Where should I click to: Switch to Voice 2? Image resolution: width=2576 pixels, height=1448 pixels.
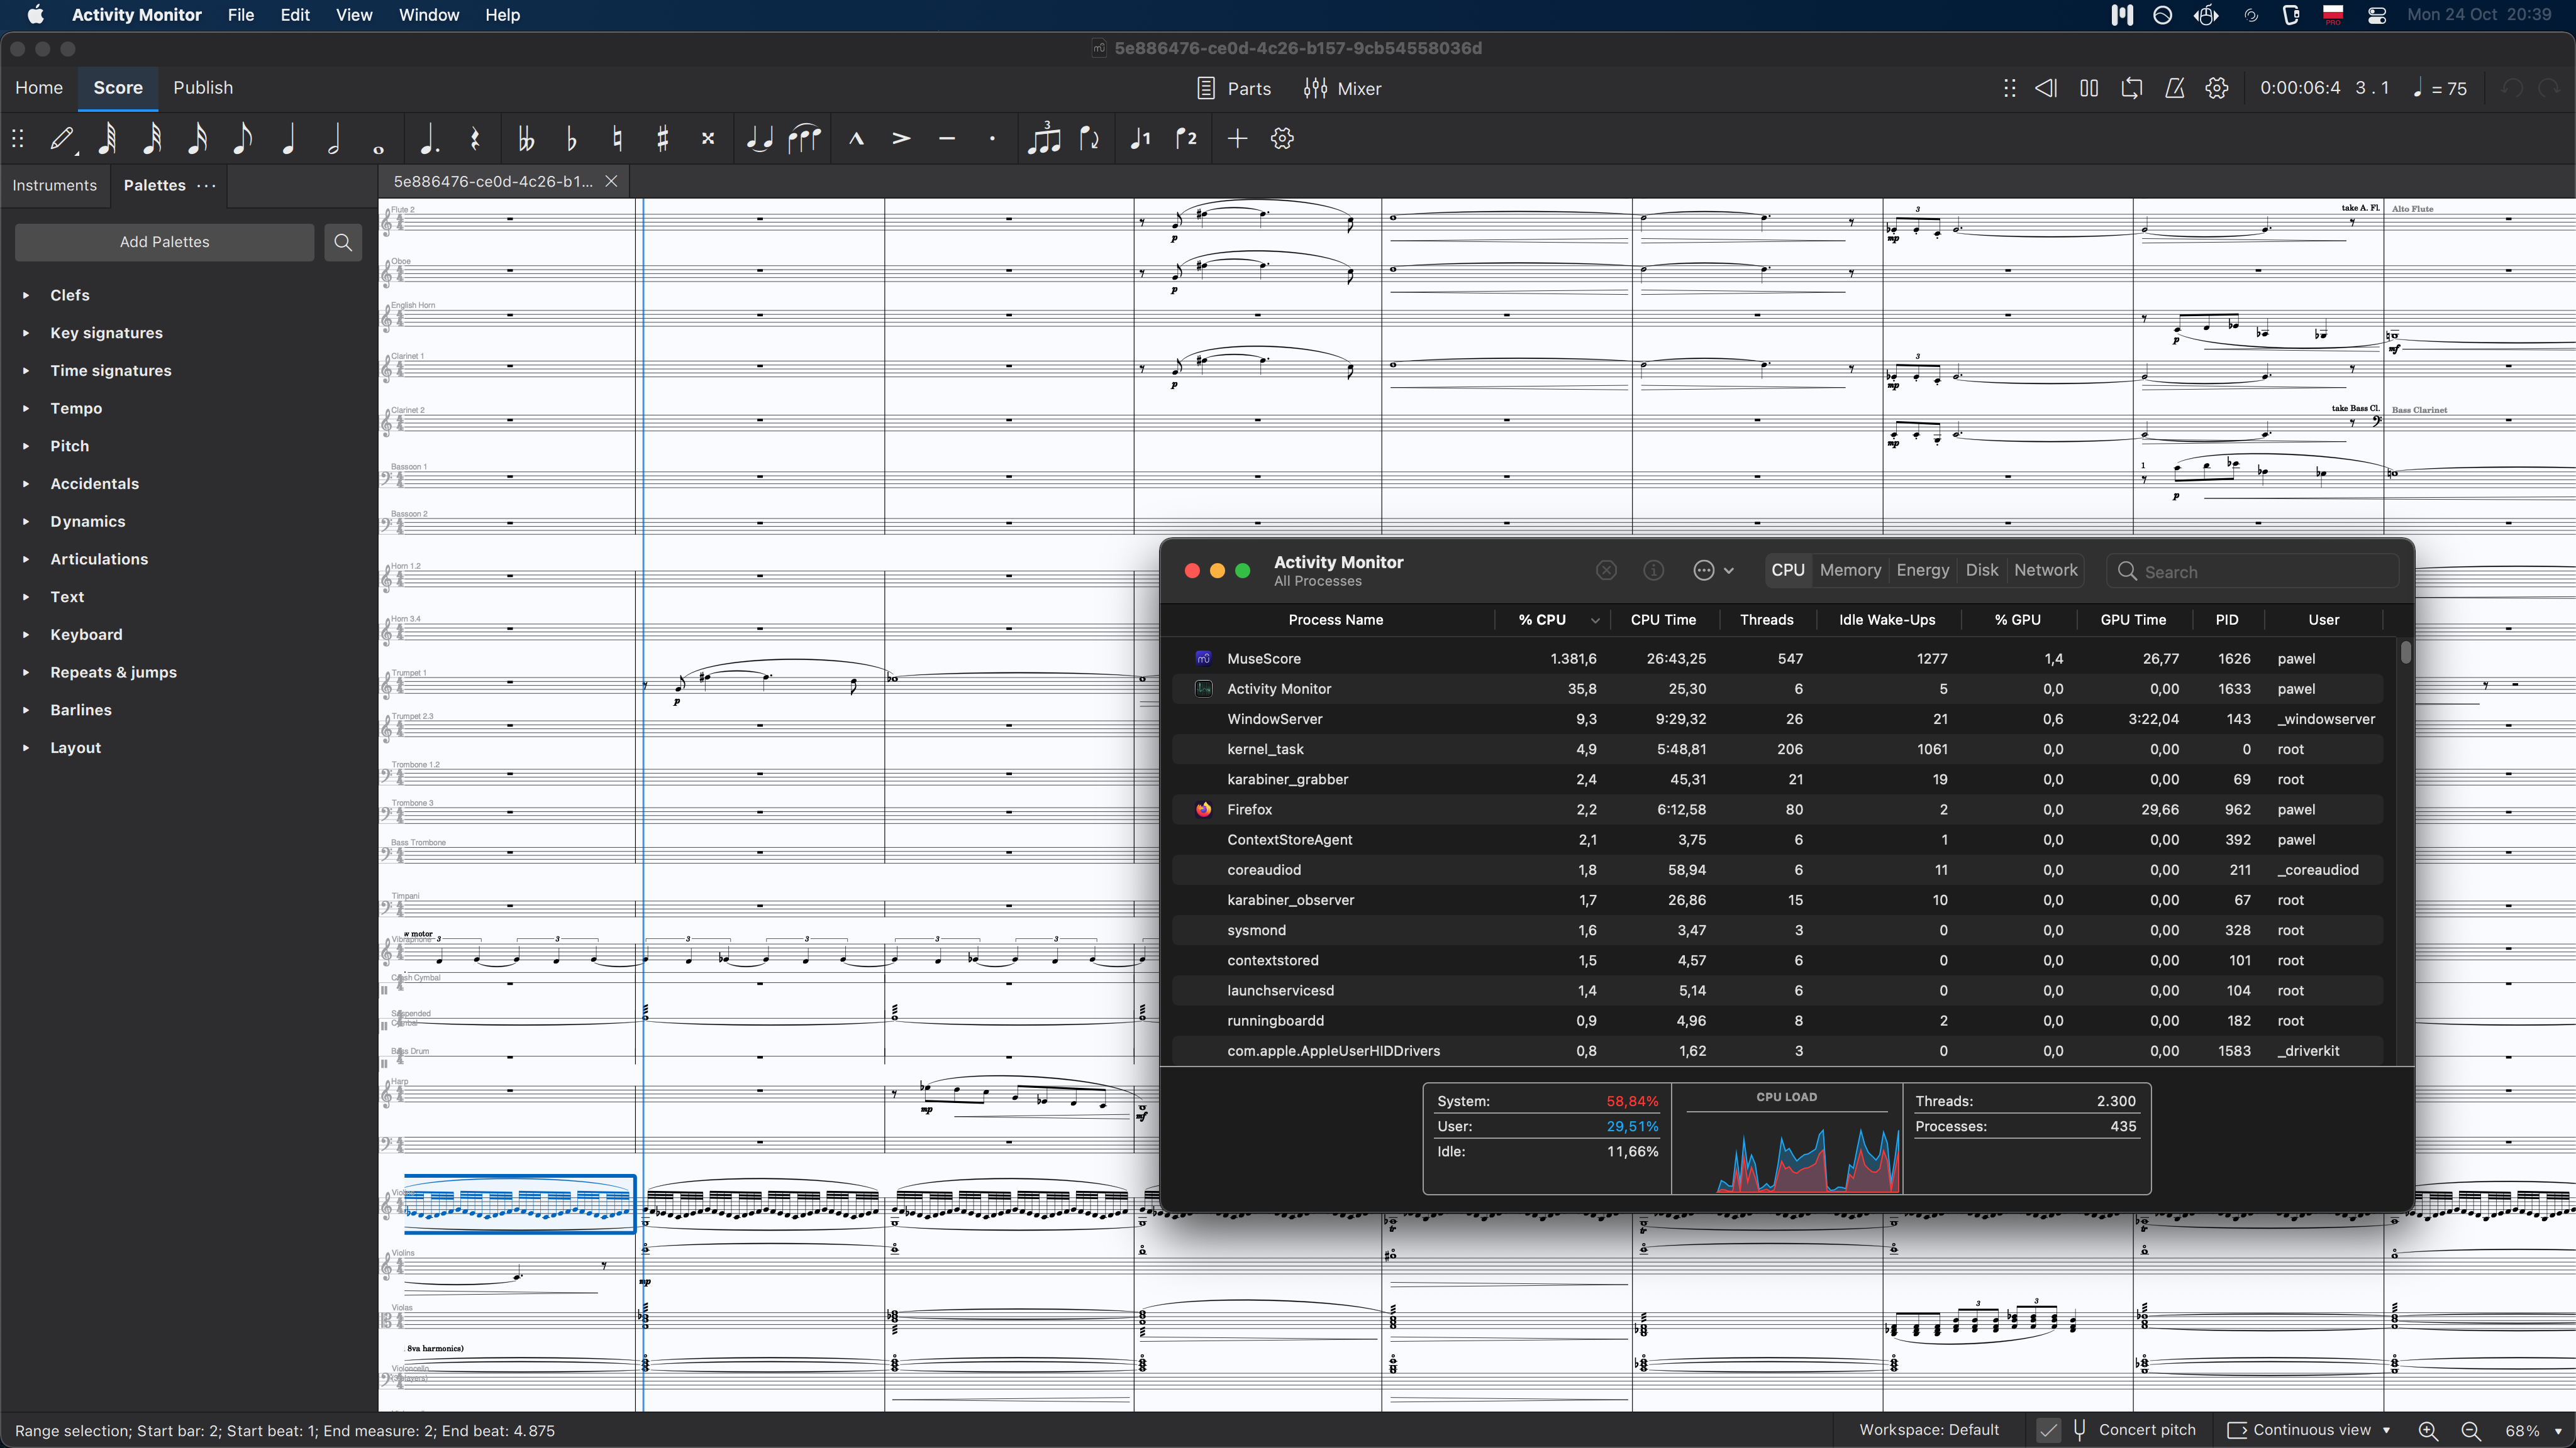(1187, 139)
